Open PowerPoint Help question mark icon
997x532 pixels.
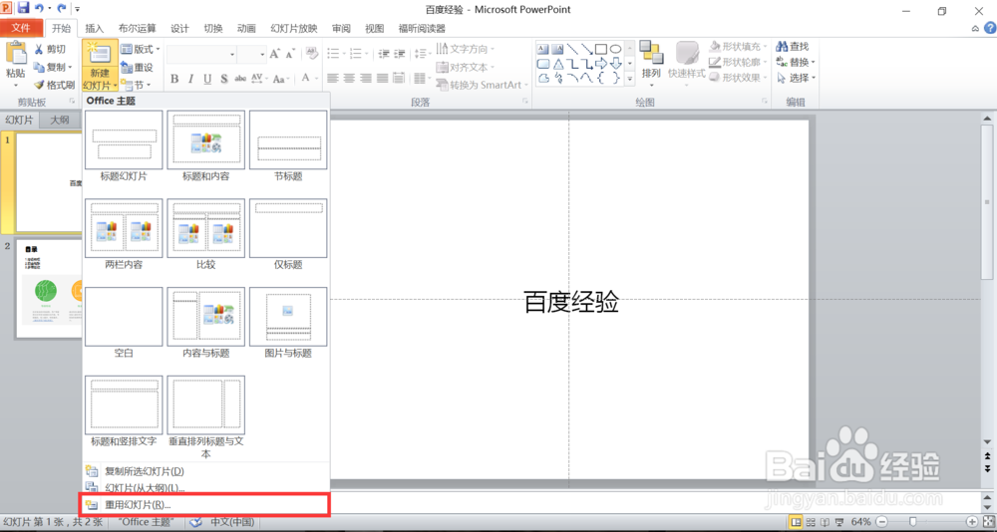click(x=990, y=28)
